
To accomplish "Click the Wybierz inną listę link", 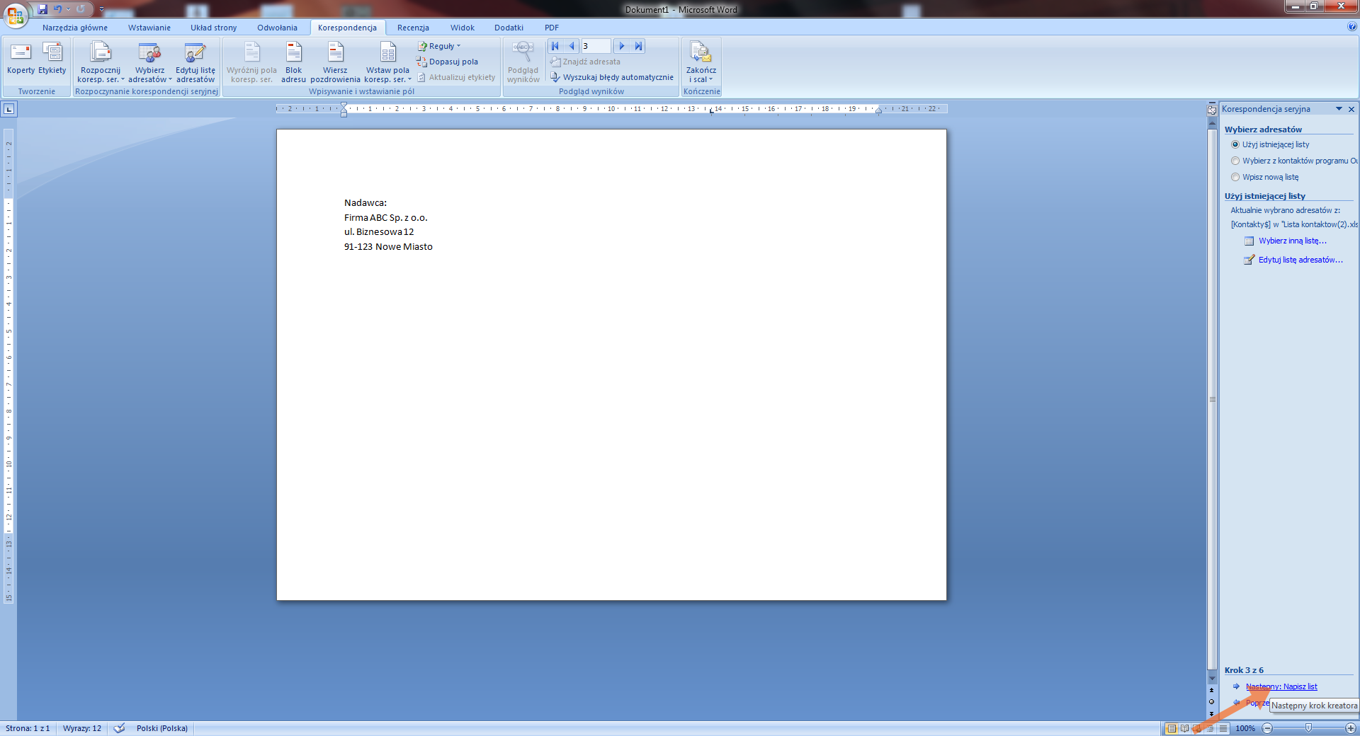I will 1292,241.
